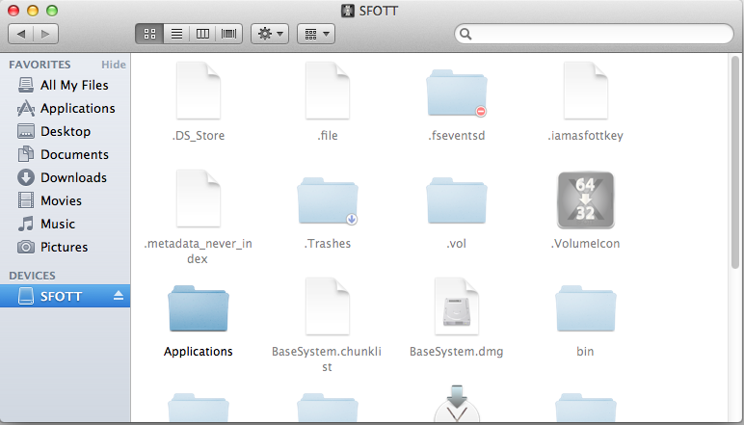Switch to list view

(176, 34)
